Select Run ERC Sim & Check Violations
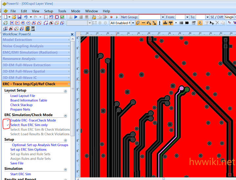 40,130
